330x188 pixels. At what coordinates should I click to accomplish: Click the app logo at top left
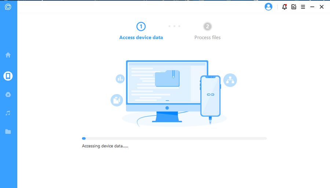[8, 7]
